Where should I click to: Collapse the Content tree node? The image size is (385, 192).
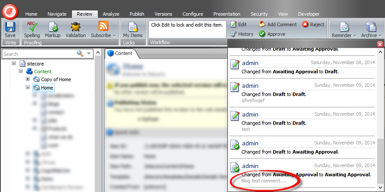pyautogui.click(x=21, y=71)
